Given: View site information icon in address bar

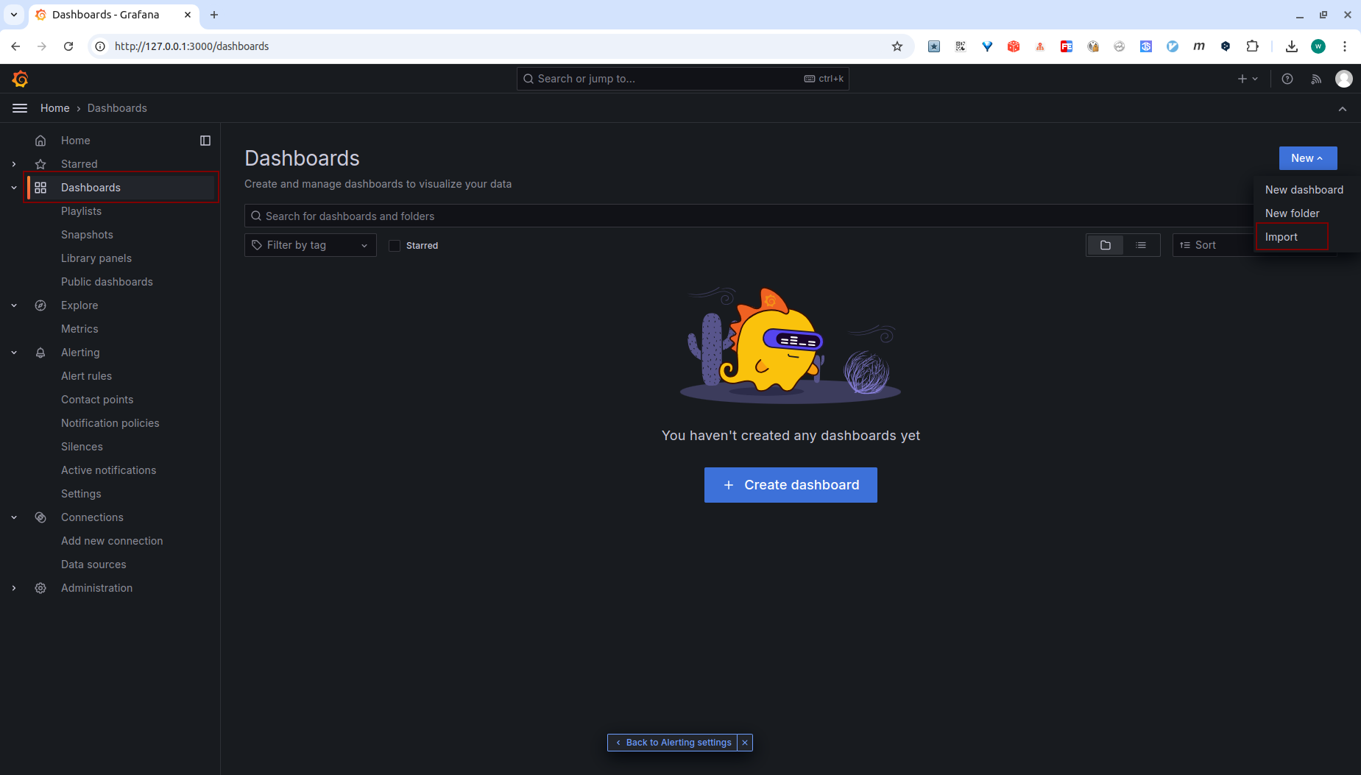Looking at the screenshot, I should click(100, 46).
